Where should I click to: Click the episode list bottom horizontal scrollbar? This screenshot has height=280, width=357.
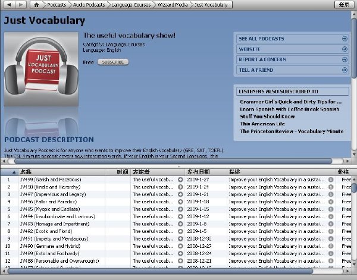[160, 271]
